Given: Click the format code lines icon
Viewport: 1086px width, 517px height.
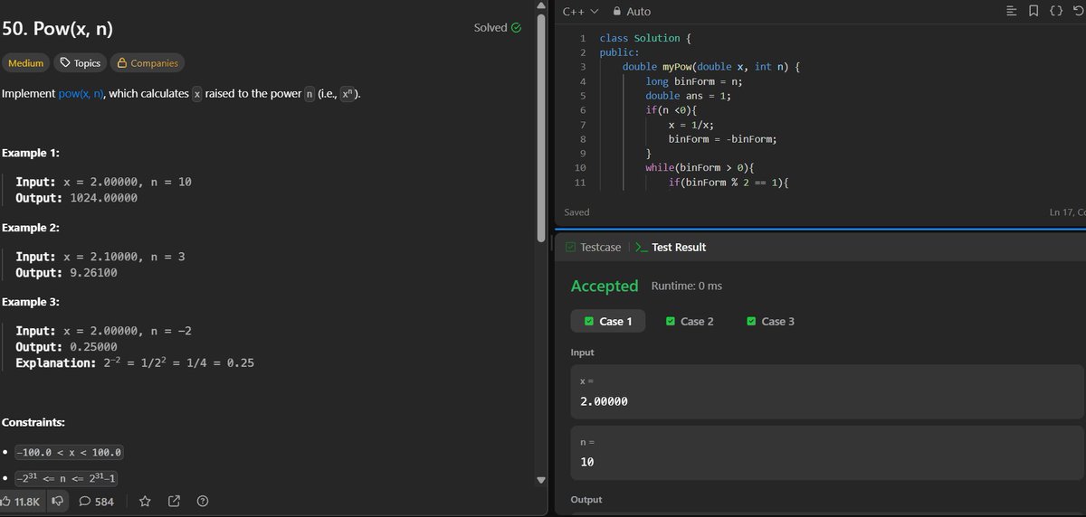Looking at the screenshot, I should point(1012,12).
